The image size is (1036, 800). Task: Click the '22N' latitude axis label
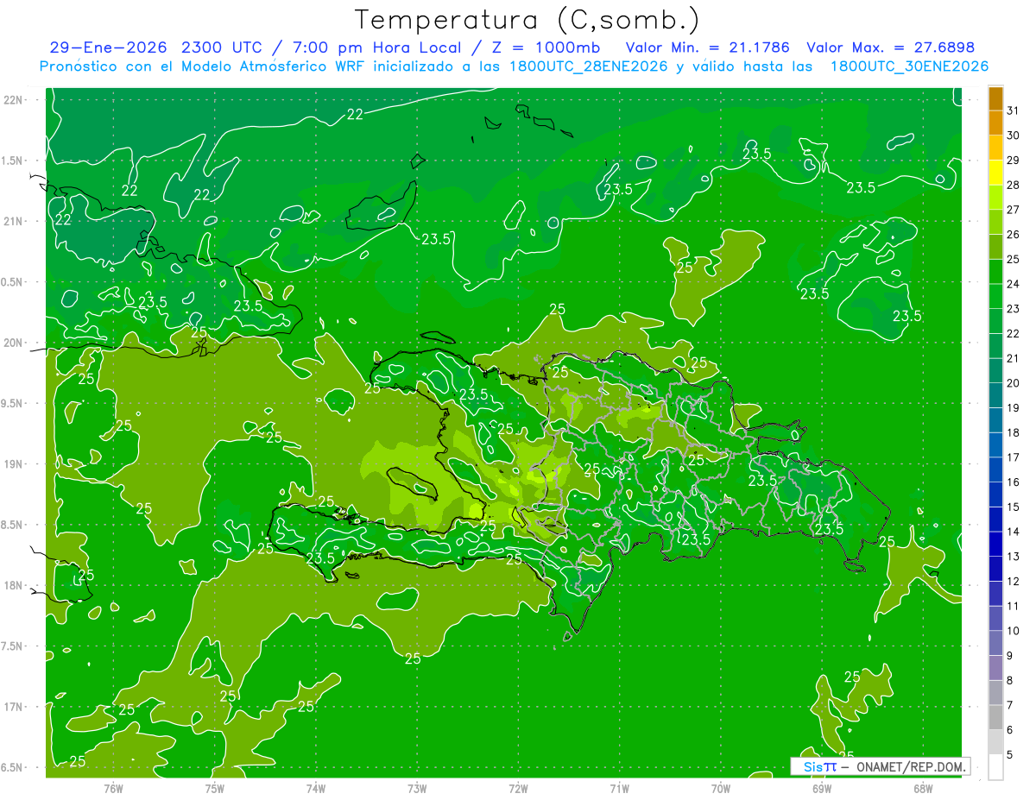[14, 100]
